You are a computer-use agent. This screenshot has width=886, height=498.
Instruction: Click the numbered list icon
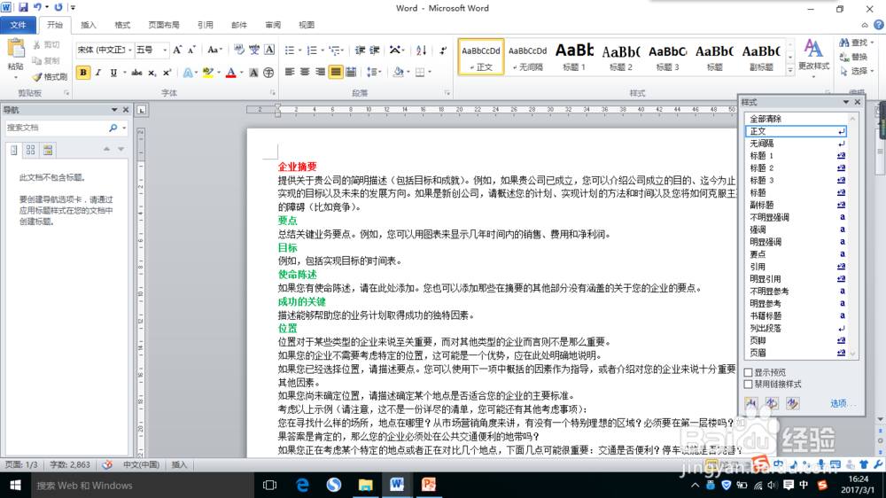pos(312,51)
